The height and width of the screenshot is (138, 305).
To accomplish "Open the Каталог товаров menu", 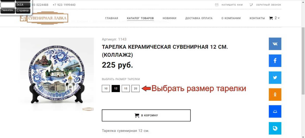I will pyautogui.click(x=140, y=18).
